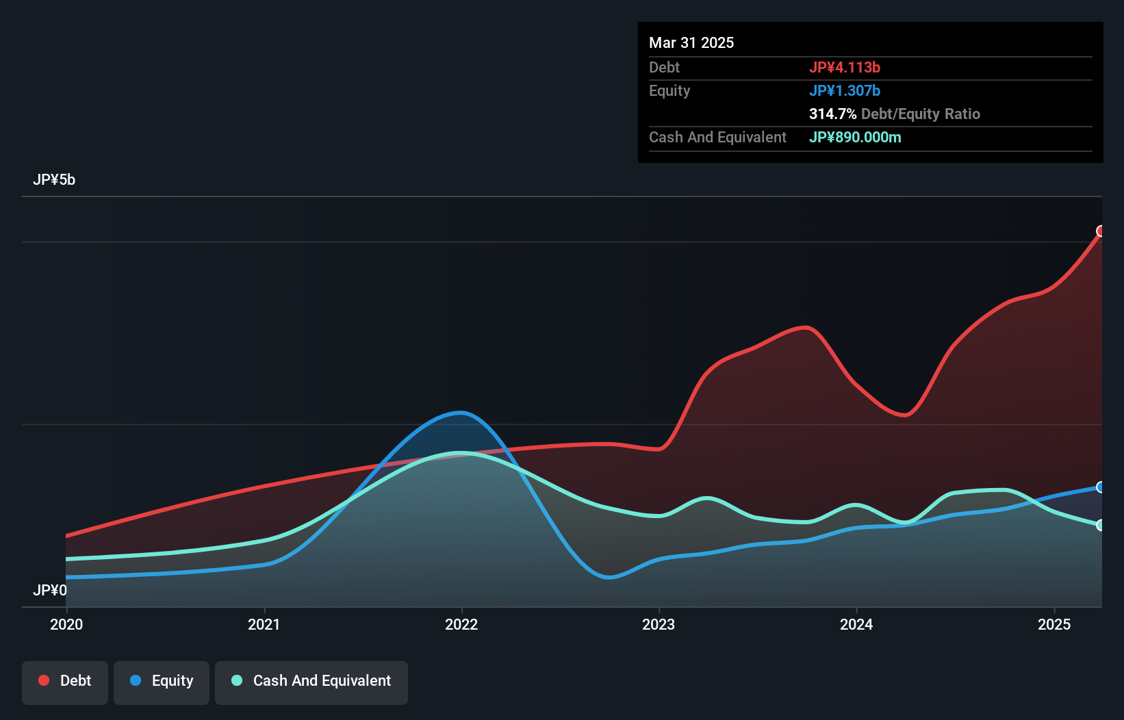Click the JP¥0 y-axis label

pyautogui.click(x=50, y=590)
